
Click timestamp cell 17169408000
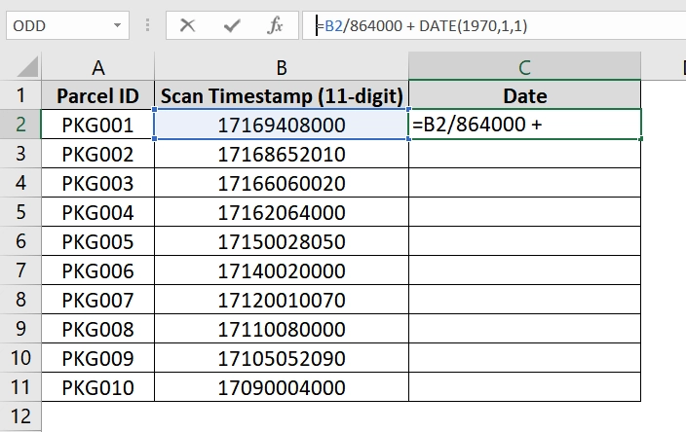(282, 125)
